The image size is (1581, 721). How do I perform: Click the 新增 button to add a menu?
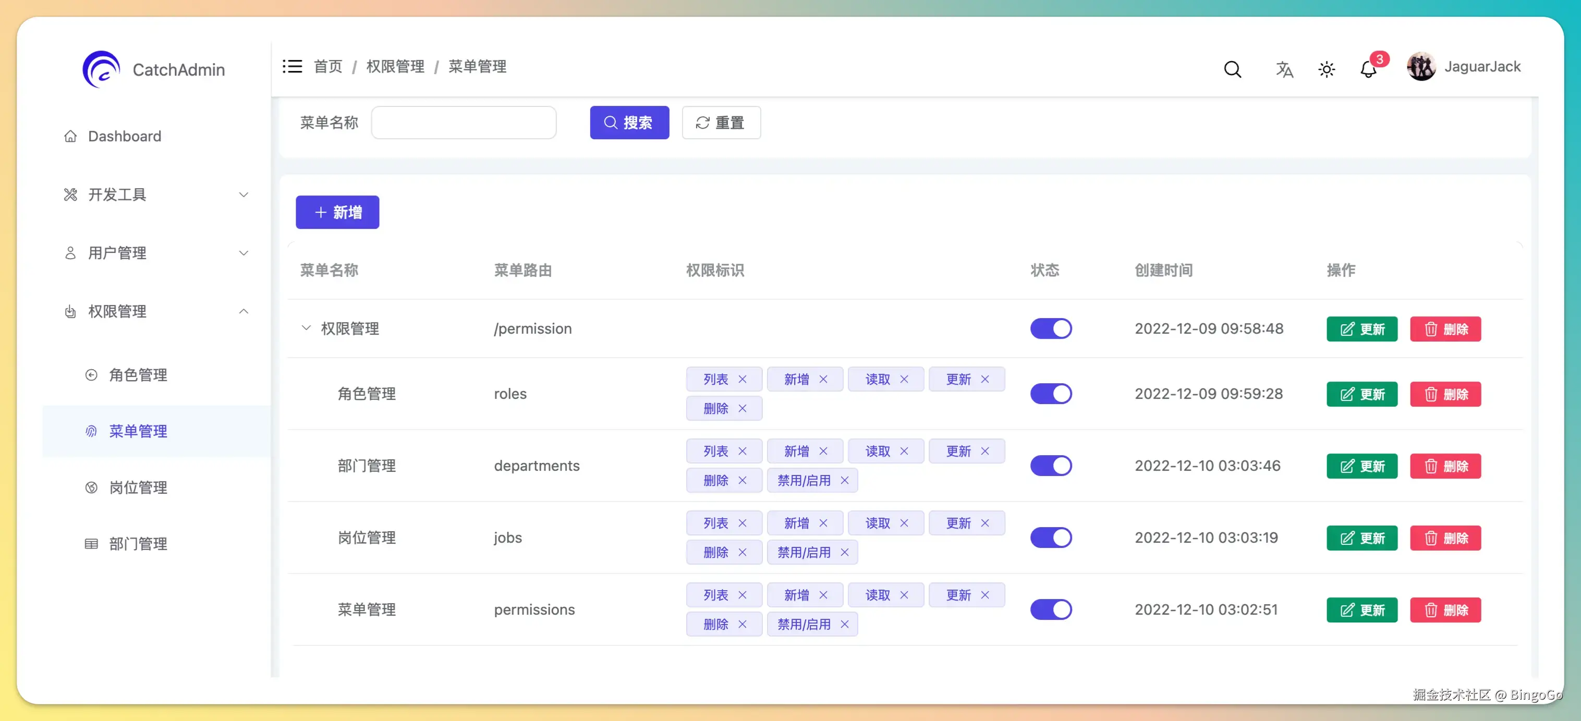(337, 212)
